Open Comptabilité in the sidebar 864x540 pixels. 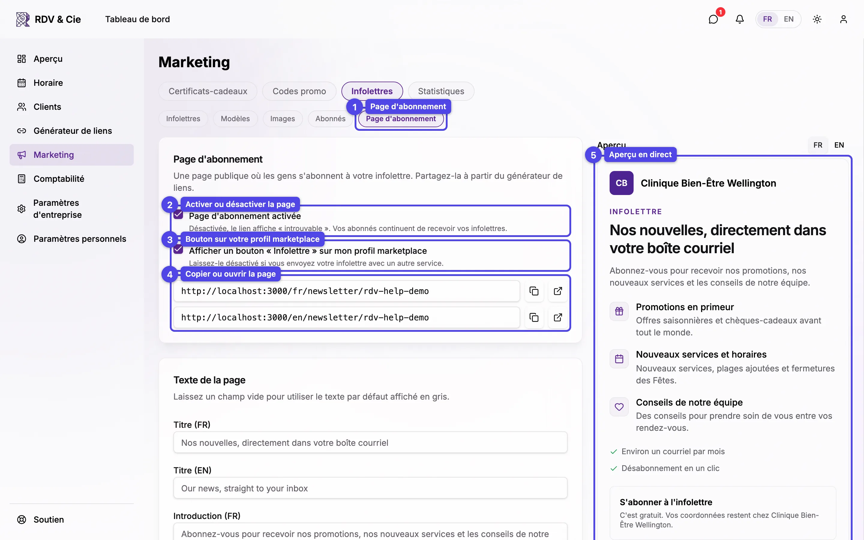click(71, 178)
